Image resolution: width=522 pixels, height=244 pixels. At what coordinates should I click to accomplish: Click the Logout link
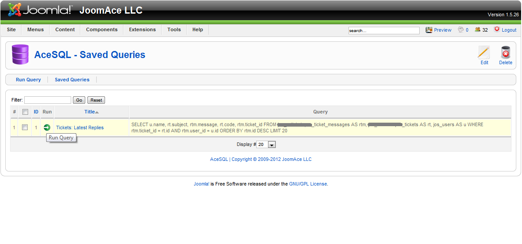click(509, 30)
